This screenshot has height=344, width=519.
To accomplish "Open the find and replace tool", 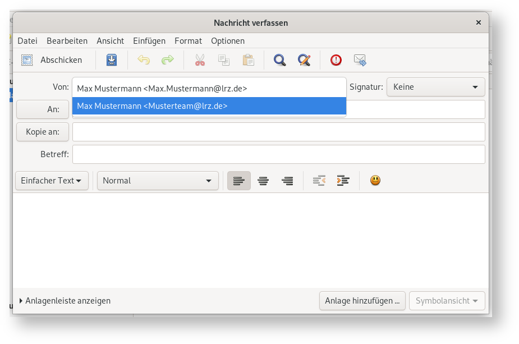I will pos(304,60).
